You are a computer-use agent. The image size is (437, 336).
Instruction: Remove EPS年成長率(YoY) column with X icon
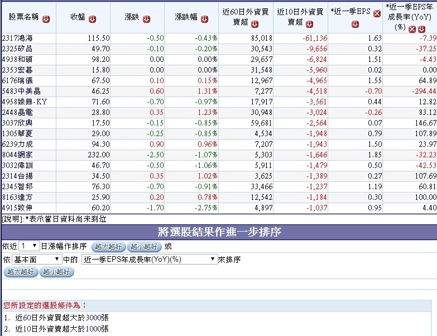[412, 29]
